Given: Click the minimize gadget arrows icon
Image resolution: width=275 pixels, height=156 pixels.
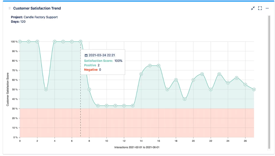Looking at the screenshot, I should click(x=253, y=8).
